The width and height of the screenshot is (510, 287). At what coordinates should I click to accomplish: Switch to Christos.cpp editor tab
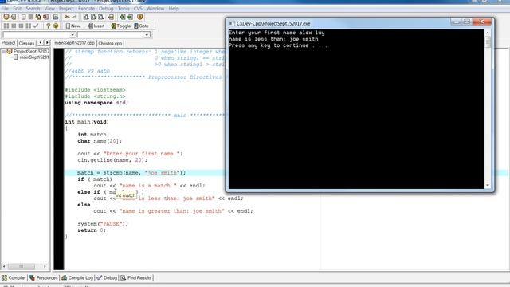coord(110,43)
